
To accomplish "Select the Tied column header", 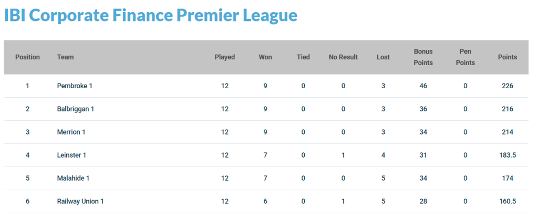I will (x=303, y=57).
